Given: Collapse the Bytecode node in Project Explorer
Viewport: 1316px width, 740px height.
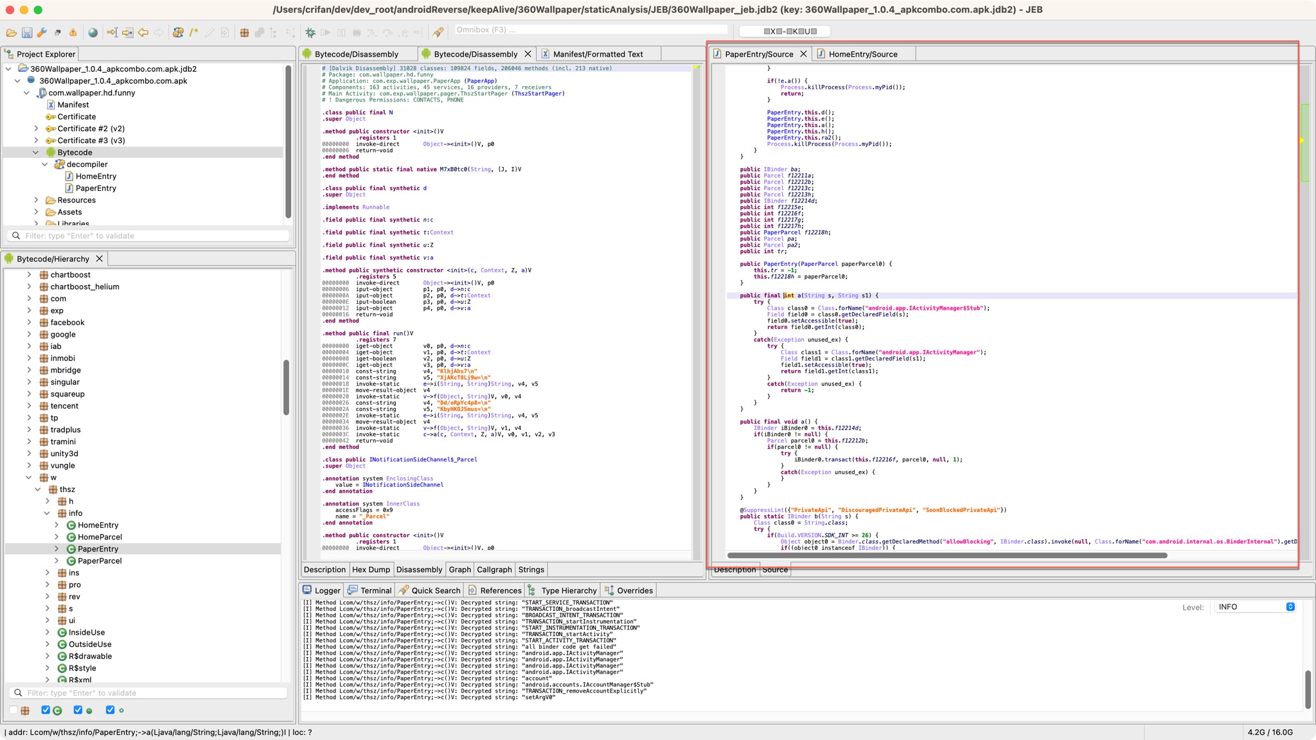Looking at the screenshot, I should click(x=36, y=152).
